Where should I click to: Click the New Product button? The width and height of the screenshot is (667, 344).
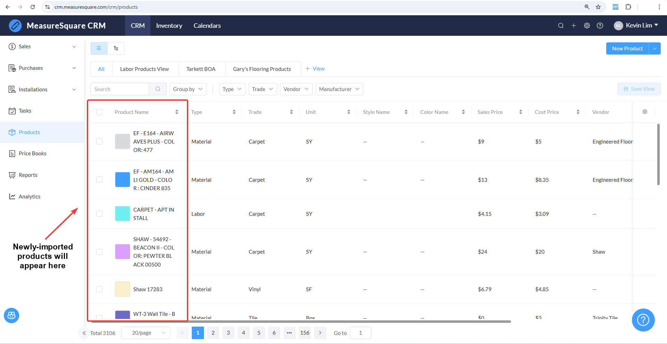click(627, 49)
